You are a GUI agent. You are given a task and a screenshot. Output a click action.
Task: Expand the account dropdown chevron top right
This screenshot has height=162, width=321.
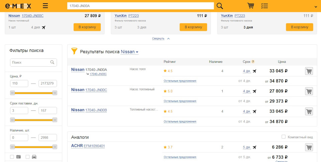click(316, 7)
